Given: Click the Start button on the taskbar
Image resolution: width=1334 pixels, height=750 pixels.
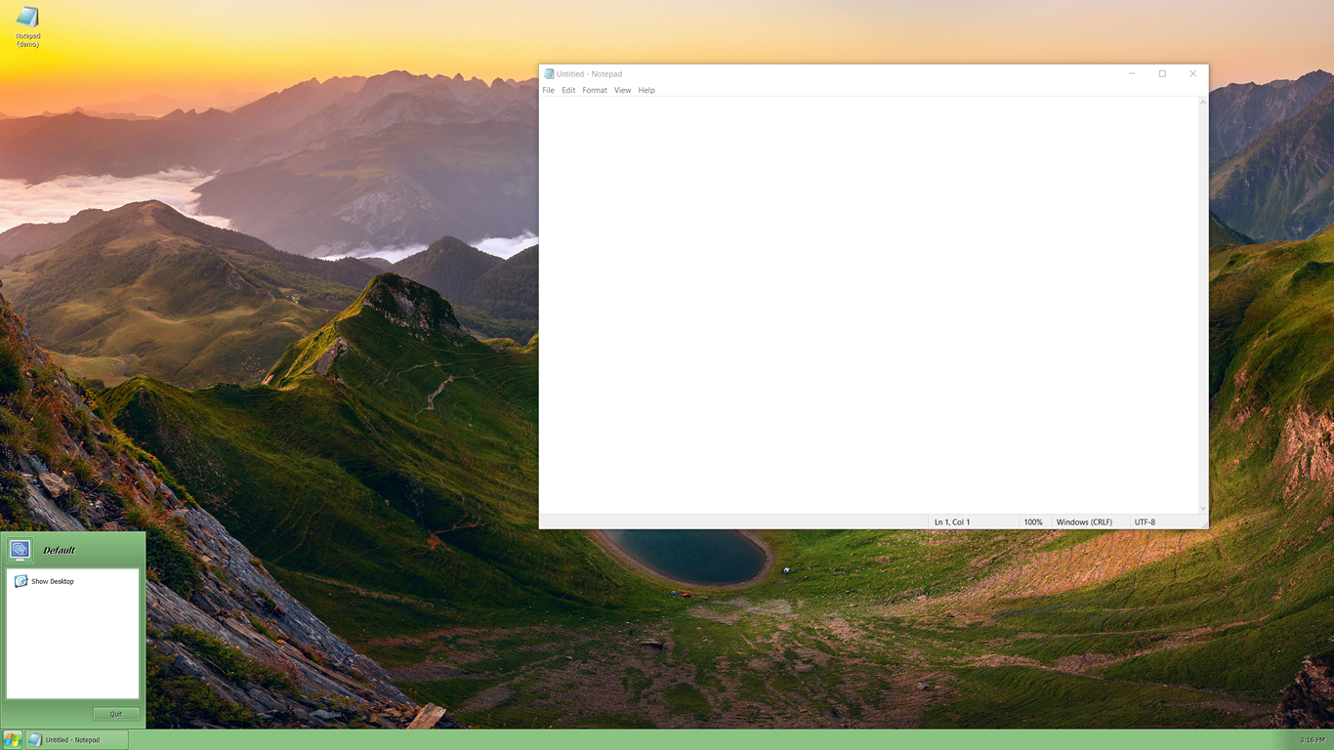Looking at the screenshot, I should [11, 740].
